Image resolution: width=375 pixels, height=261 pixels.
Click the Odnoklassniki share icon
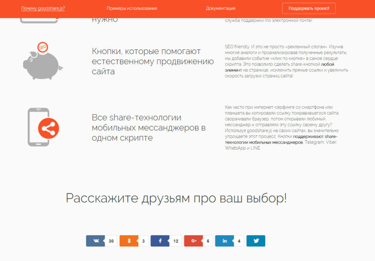pos(128,241)
